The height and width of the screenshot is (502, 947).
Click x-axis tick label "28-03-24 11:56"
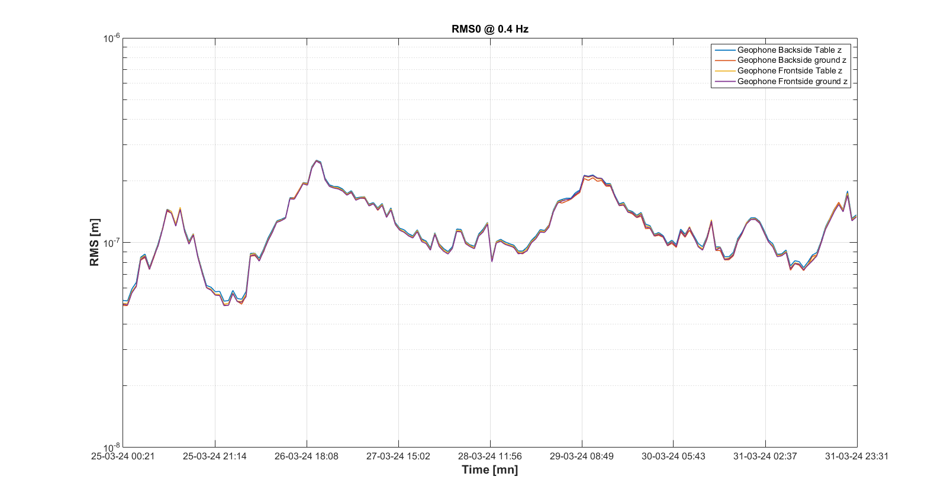(x=489, y=456)
